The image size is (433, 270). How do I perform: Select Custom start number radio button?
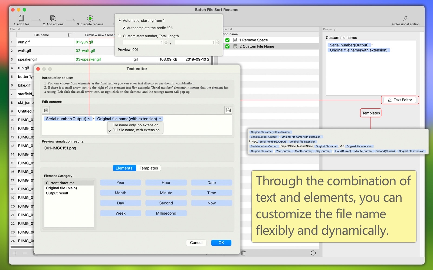click(x=120, y=36)
